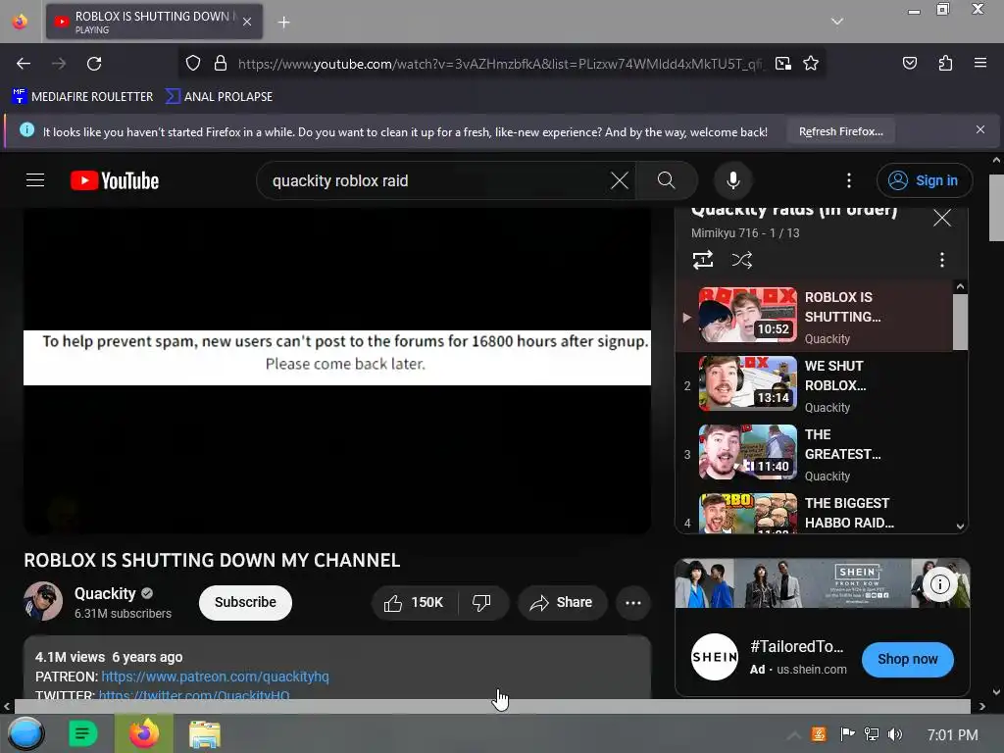This screenshot has height=753, width=1004.
Task: Open the Quackity channel name link
Action: coord(105,593)
